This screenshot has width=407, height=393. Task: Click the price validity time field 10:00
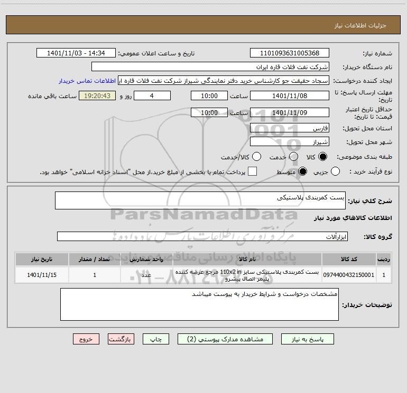209,113
